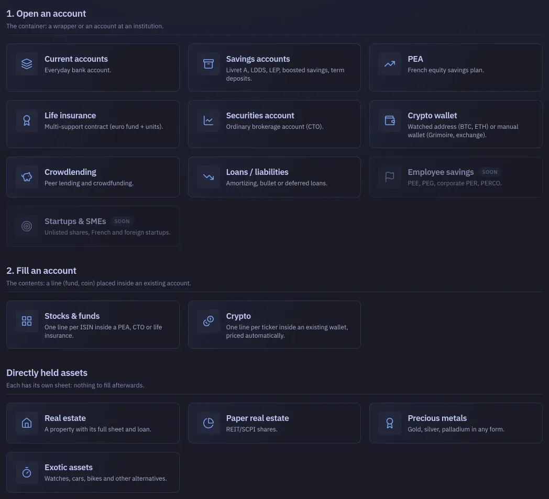The image size is (549, 499).
Task: Click the flag icon on Employee savings
Action: (390, 177)
